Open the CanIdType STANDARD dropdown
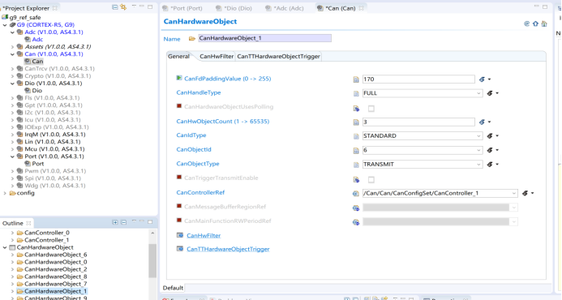562x300 pixels. click(x=478, y=136)
